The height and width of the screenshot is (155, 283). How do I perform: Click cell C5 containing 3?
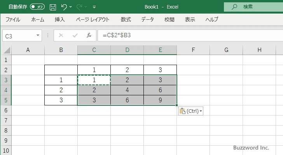point(94,100)
